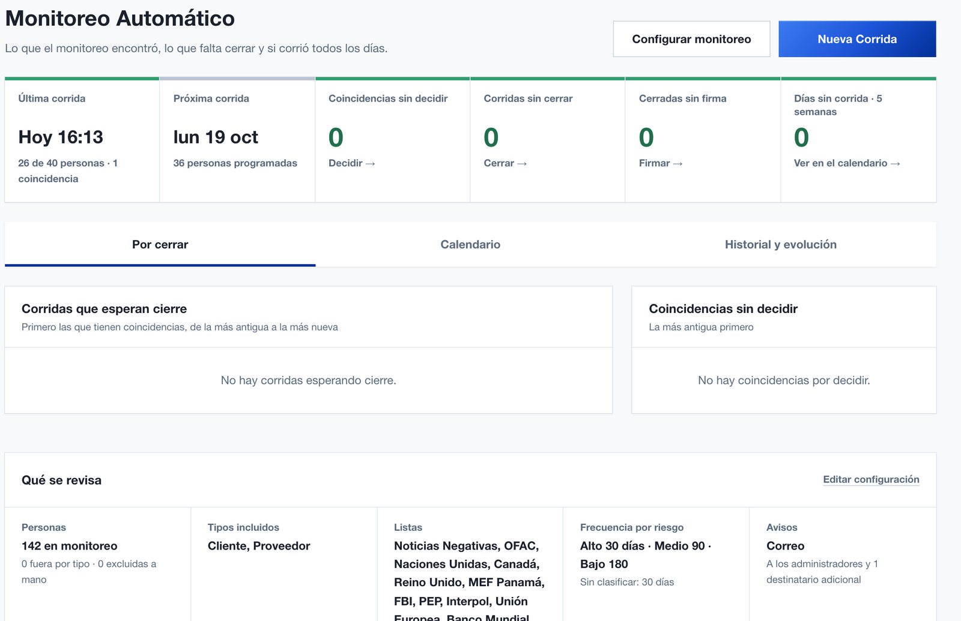Viewport: 961px width, 621px height.
Task: Click 'Alto 30 días · Medio 90' frequency value
Action: click(646, 555)
